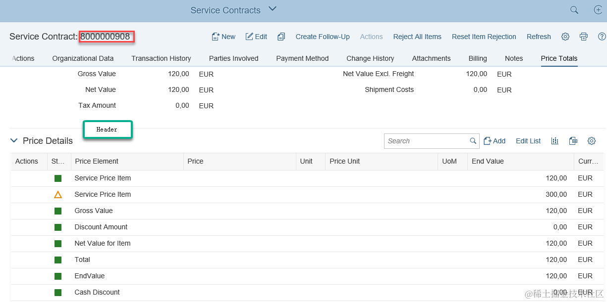Click the 300,00 end value cell
This screenshot has height=302, width=607.
pyautogui.click(x=556, y=194)
